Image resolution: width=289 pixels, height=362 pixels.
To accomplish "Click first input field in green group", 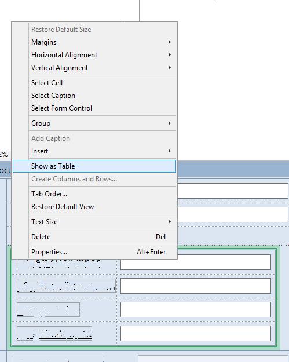I will pyautogui.click(x=196, y=262).
